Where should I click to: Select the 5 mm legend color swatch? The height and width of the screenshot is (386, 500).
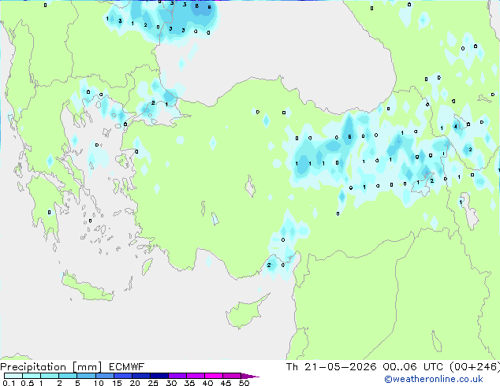86,376
